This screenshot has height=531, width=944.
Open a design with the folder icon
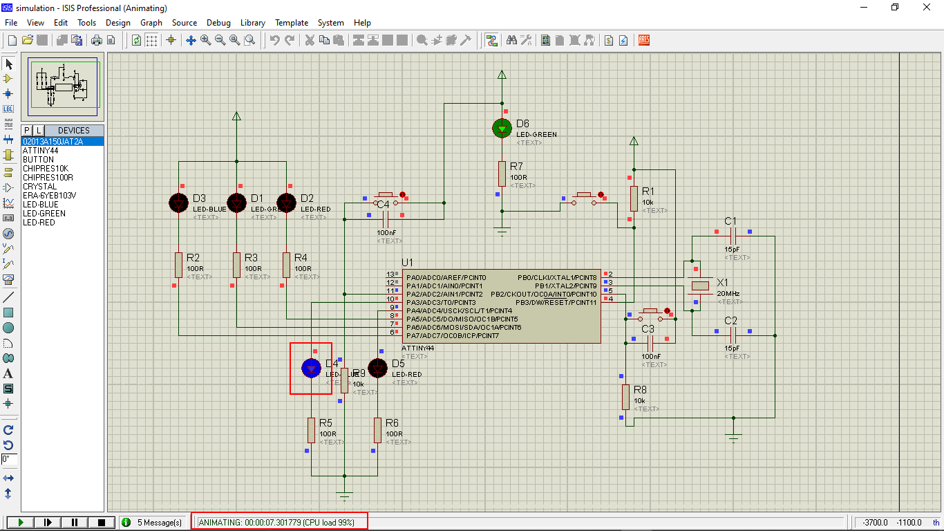pyautogui.click(x=28, y=40)
